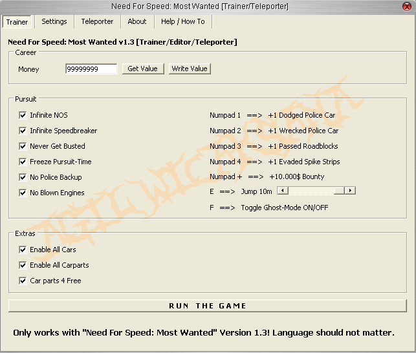This screenshot has width=416, height=353.
Task: Click the Write Value button
Action: point(190,69)
